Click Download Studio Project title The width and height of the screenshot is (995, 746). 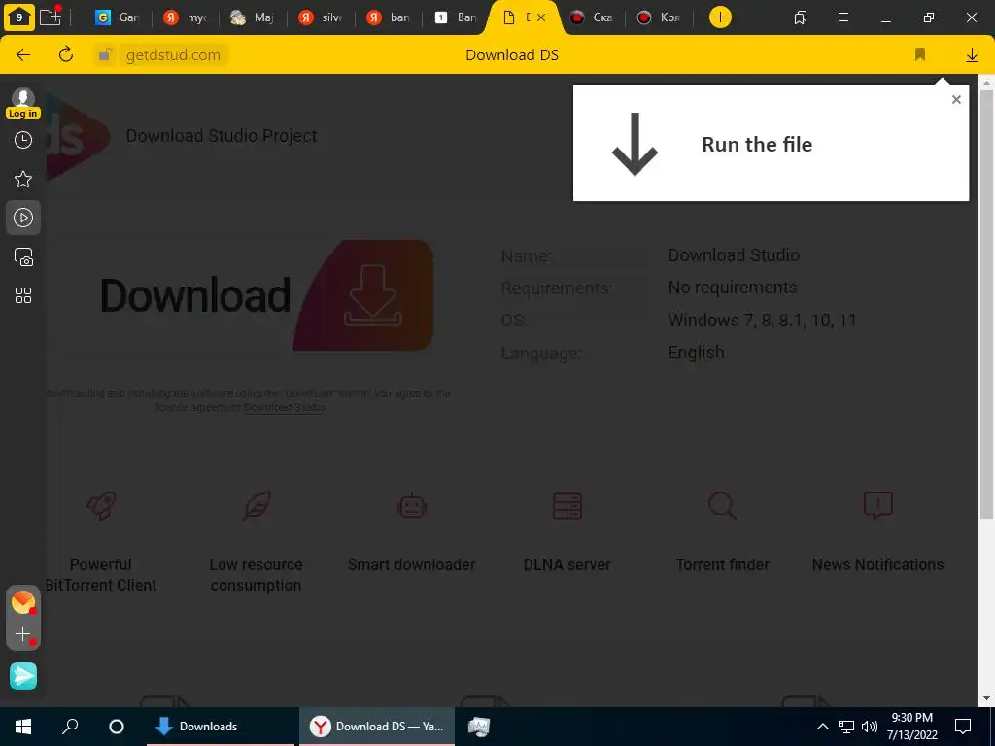coord(222,136)
